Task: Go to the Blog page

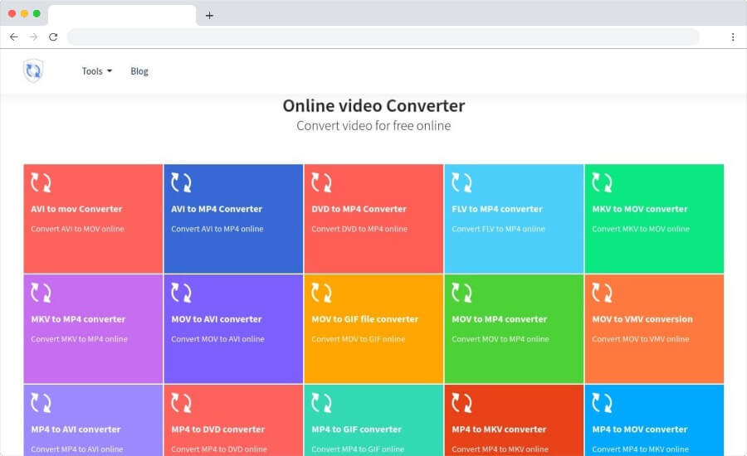Action: (139, 71)
